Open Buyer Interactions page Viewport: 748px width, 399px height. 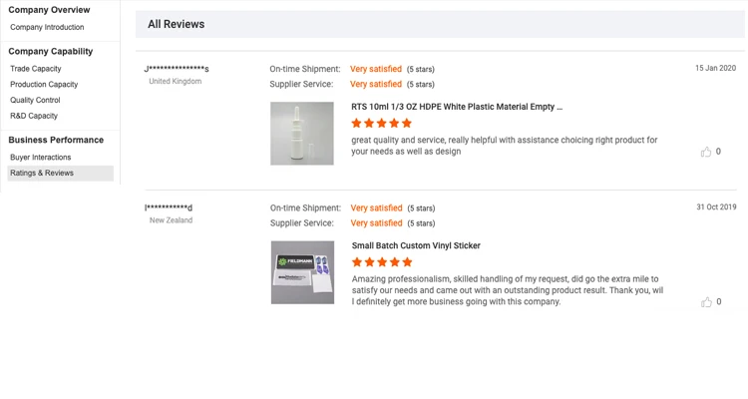point(41,158)
